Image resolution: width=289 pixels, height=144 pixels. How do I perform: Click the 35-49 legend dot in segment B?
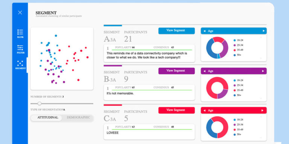tap(235, 90)
